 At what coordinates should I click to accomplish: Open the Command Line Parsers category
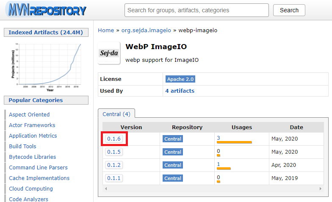pyautogui.click(x=38, y=168)
